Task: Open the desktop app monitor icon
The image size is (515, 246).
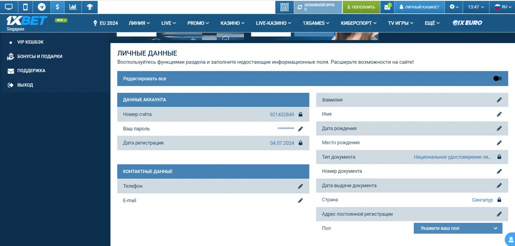Action: 8,7
